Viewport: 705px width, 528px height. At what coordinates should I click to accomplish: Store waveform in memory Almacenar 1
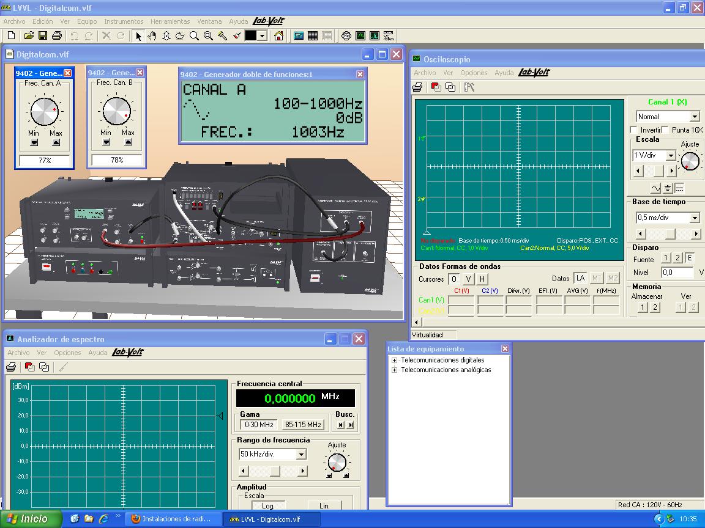643,307
